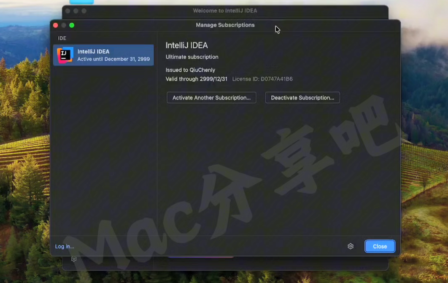Click the Welcome to IntelliJ IDEA window title

coord(225,11)
